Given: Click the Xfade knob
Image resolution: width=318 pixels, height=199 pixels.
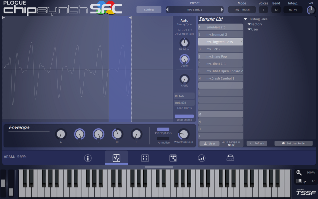Looking at the screenshot, I should tap(184, 79).
